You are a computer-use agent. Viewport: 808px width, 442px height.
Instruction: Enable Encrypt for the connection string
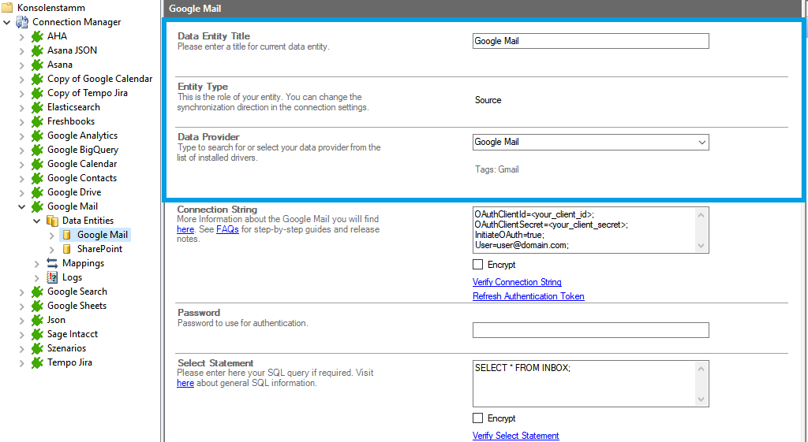click(477, 265)
